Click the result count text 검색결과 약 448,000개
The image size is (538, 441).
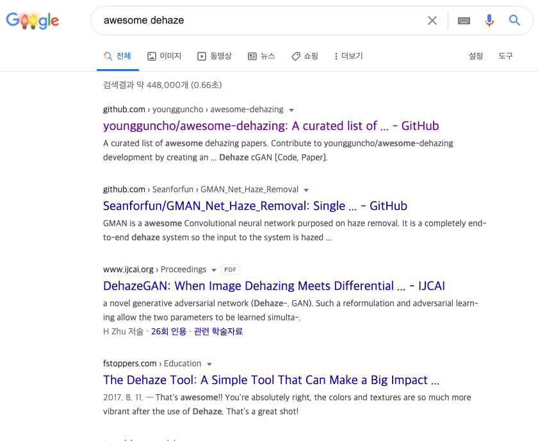[x=162, y=84]
